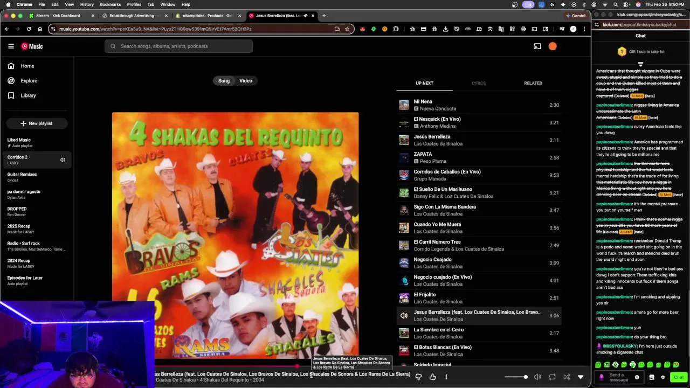Play El Nesquick (En Vivo) in queue
Screen dimensions: 690x388
[x=479, y=122]
